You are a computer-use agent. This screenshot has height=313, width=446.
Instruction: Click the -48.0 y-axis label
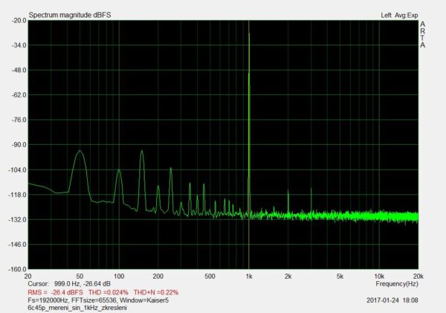[19, 71]
